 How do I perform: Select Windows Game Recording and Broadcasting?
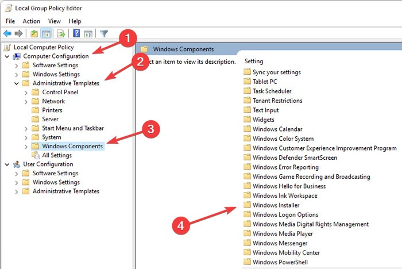[311, 176]
